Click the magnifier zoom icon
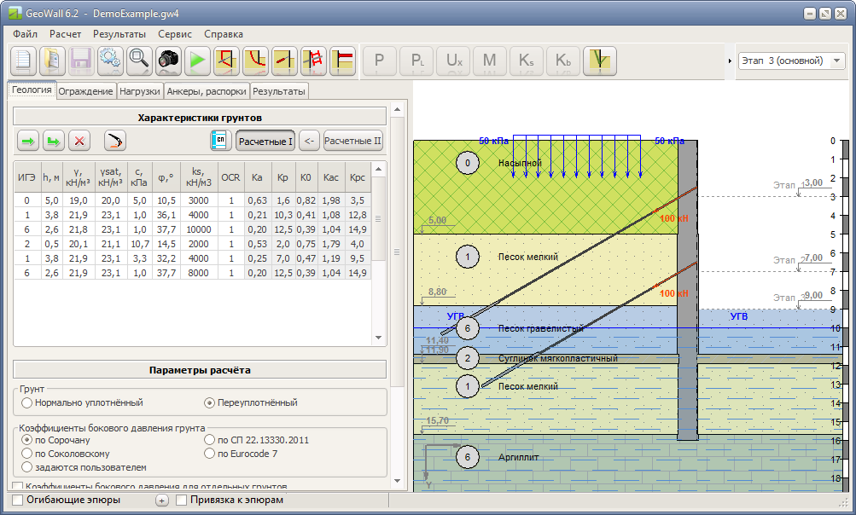Image resolution: width=856 pixels, height=515 pixels. (x=139, y=60)
